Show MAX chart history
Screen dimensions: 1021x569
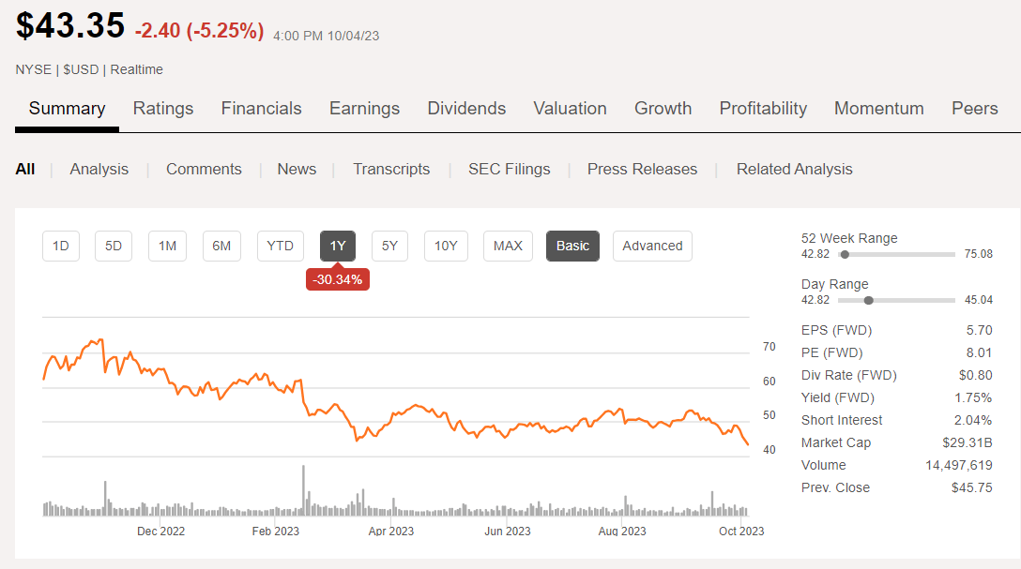pyautogui.click(x=508, y=246)
